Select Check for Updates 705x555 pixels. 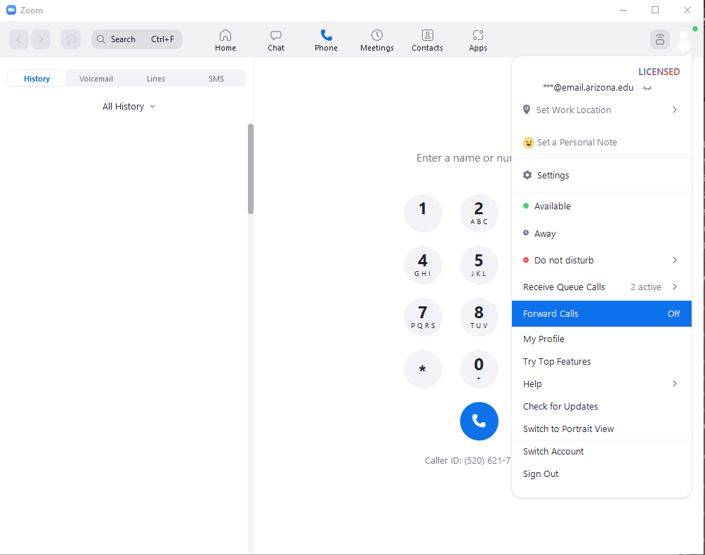pos(602,406)
